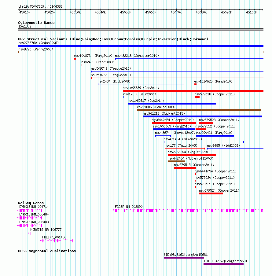
Task: Select the FBL|NM_001436 gene label
Action: click(54, 237)
